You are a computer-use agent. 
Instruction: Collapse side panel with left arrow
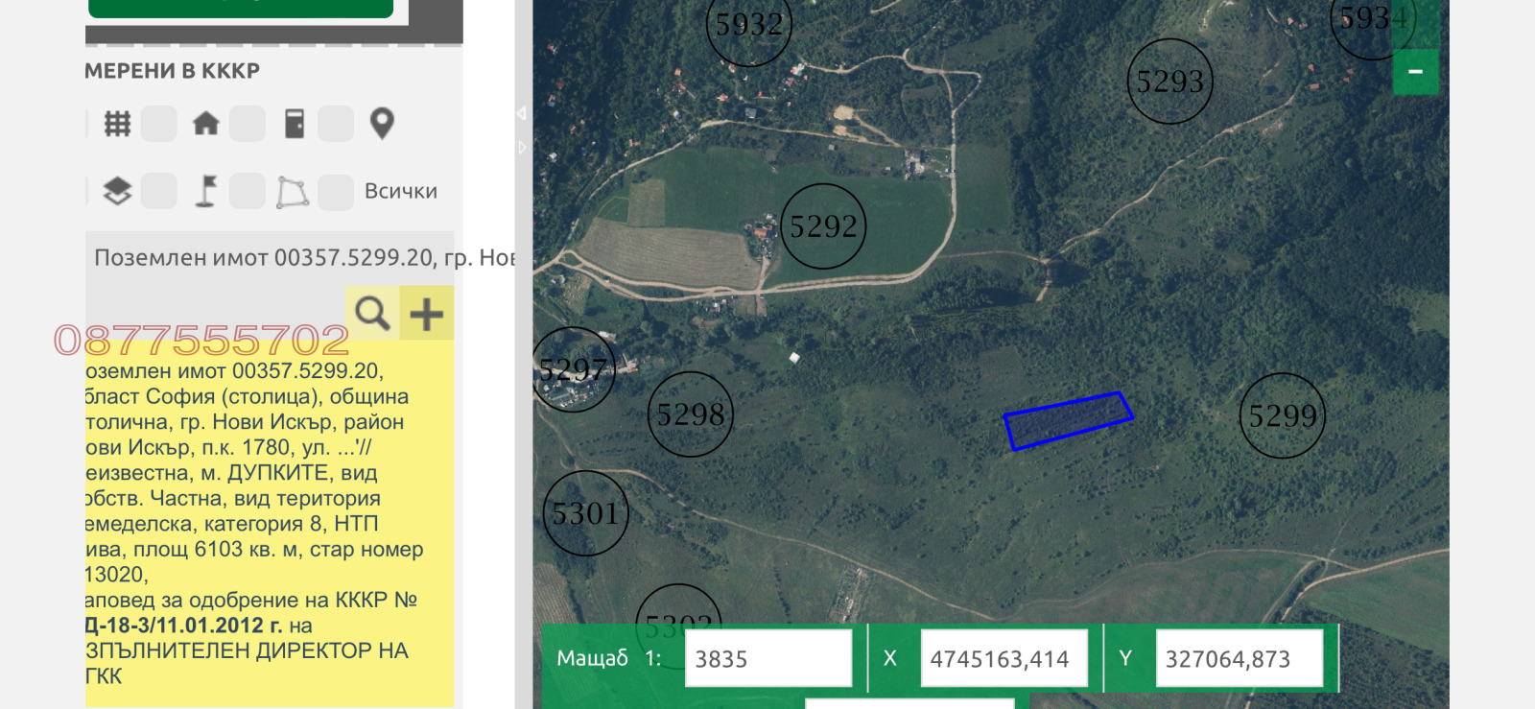[521, 113]
